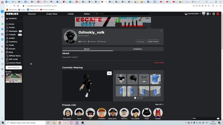Open Create in top navigation
The width and height of the screenshot is (223, 125).
(70, 14)
